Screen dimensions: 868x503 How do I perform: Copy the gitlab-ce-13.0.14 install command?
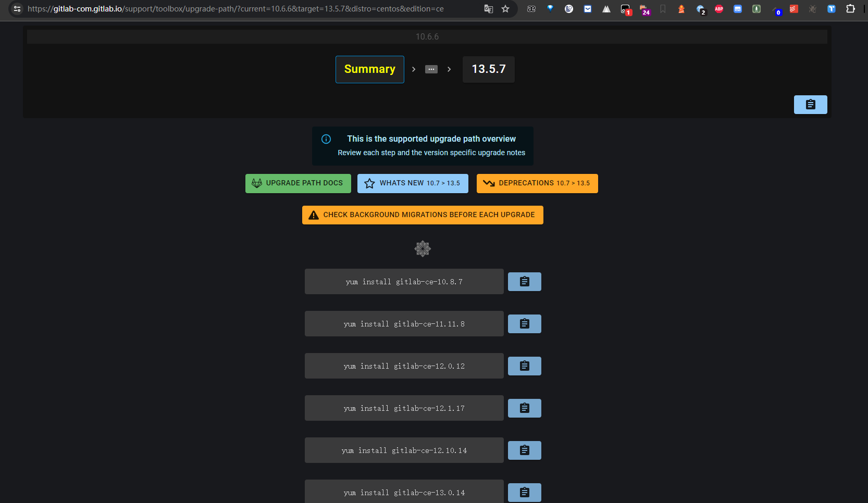point(525,493)
